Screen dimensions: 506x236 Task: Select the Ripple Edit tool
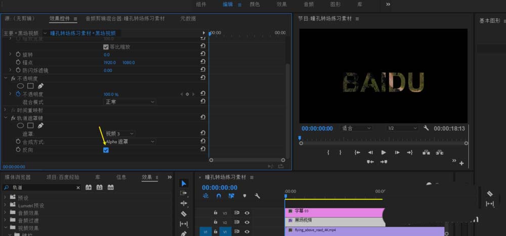[184, 203]
